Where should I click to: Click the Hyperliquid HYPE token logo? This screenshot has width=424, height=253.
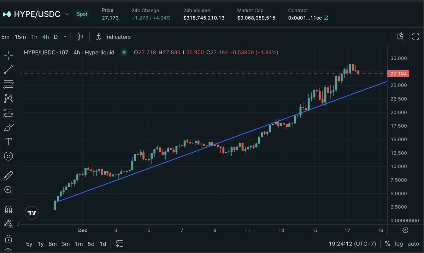tap(7, 14)
